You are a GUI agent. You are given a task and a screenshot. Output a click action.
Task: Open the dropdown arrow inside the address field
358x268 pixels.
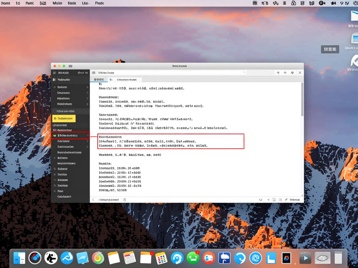pos(244,73)
